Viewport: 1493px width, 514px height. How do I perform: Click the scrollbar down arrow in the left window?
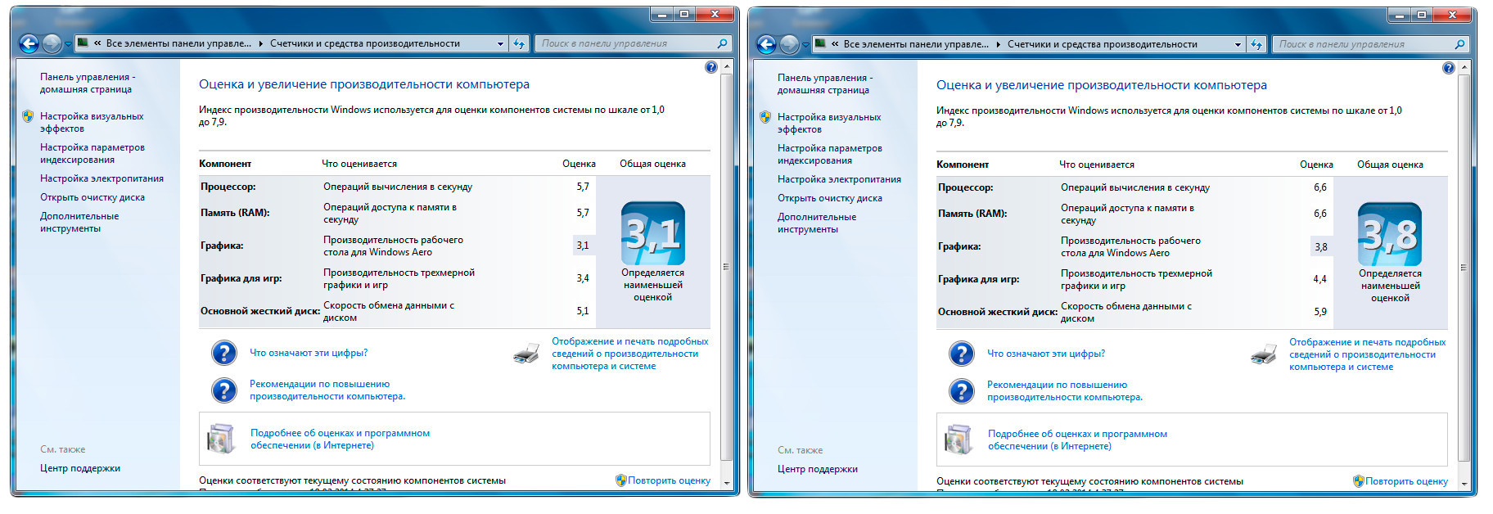click(x=726, y=484)
